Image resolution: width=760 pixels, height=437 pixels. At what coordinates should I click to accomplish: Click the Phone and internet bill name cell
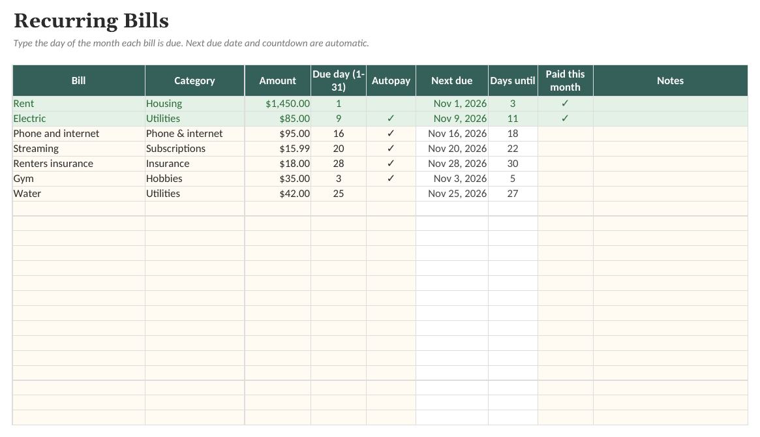(78, 134)
